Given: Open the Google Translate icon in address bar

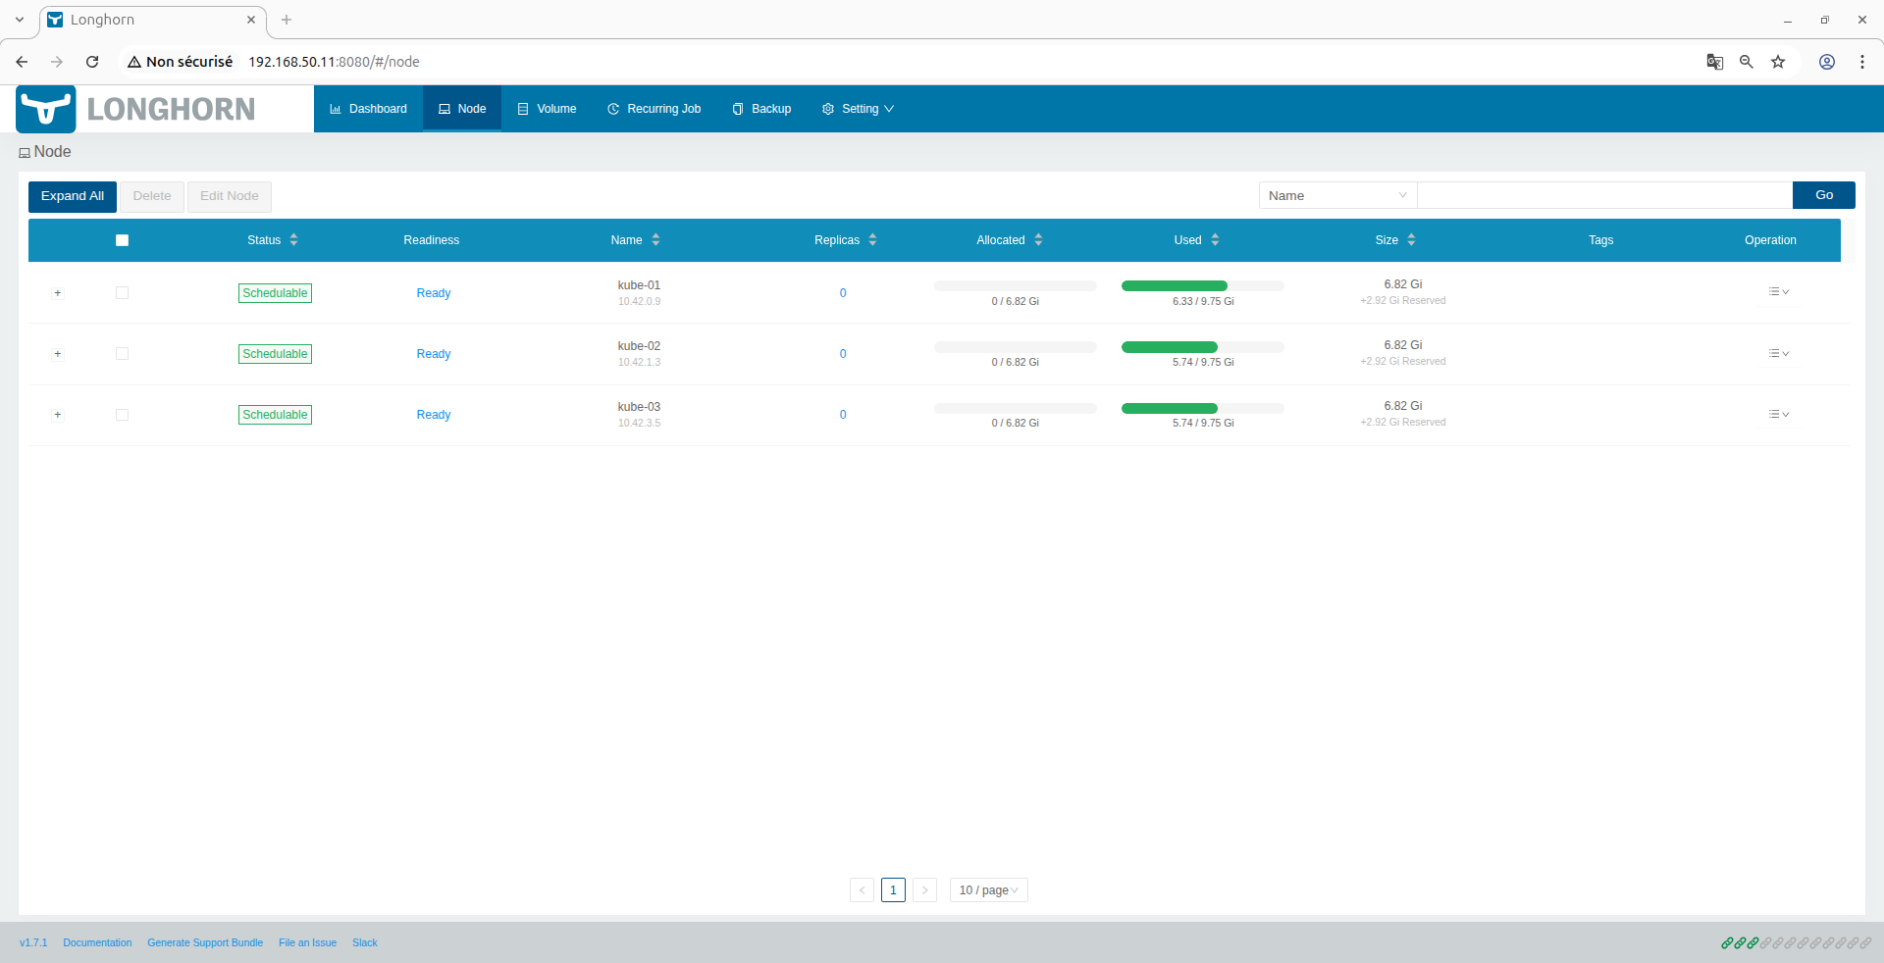Looking at the screenshot, I should point(1715,62).
